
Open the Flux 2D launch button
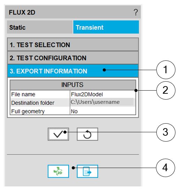pos(58,171)
